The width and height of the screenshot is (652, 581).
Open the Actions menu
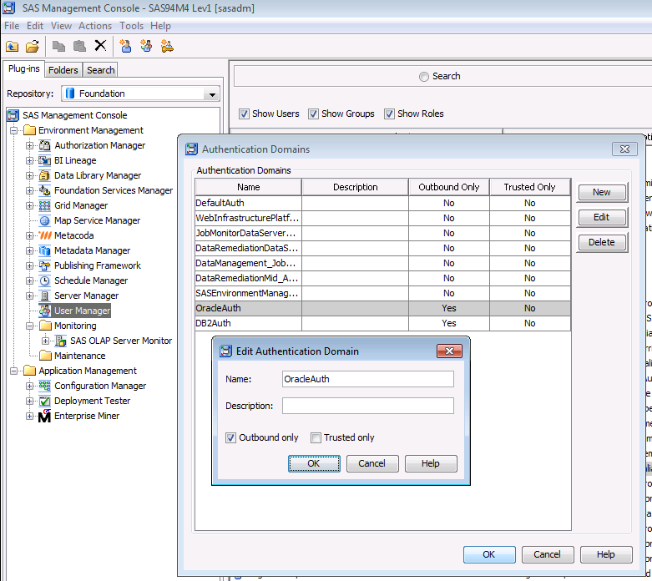tap(94, 26)
